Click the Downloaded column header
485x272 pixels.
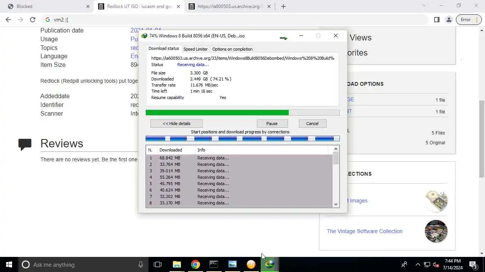point(176,150)
